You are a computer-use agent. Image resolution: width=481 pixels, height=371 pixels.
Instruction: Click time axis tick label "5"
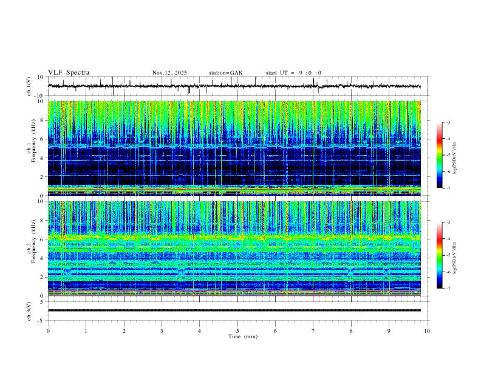coord(237,331)
